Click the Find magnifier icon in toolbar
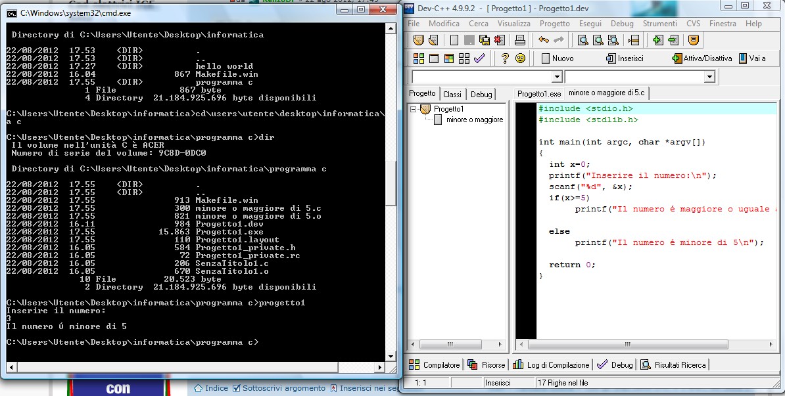 pos(583,41)
